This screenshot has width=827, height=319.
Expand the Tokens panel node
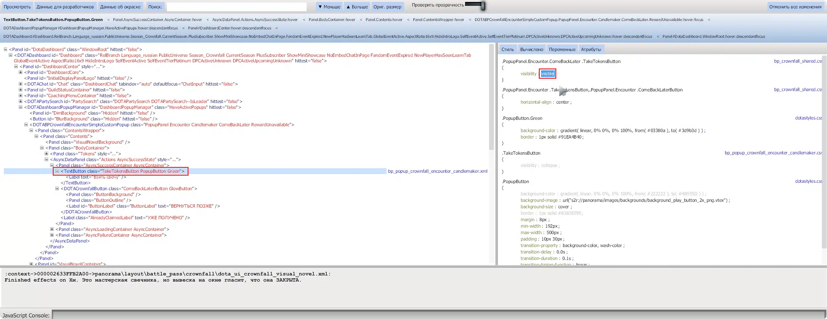click(x=47, y=154)
